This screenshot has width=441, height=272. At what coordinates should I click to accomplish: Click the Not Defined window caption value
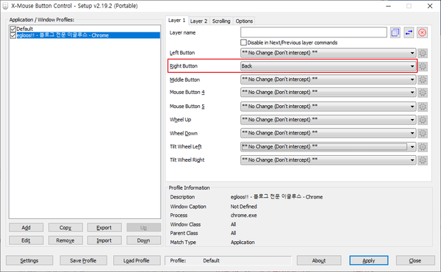point(243,207)
